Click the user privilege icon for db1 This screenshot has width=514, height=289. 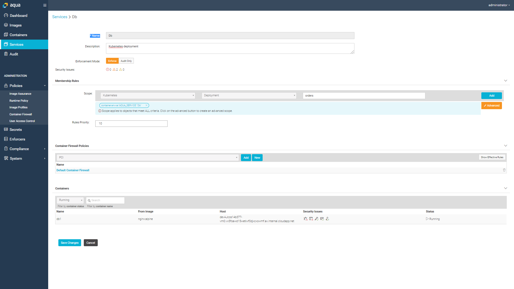pyautogui.click(x=327, y=219)
